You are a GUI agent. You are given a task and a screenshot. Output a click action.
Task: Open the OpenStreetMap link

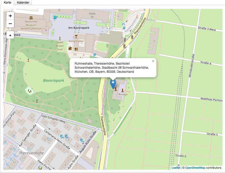coord(195,168)
